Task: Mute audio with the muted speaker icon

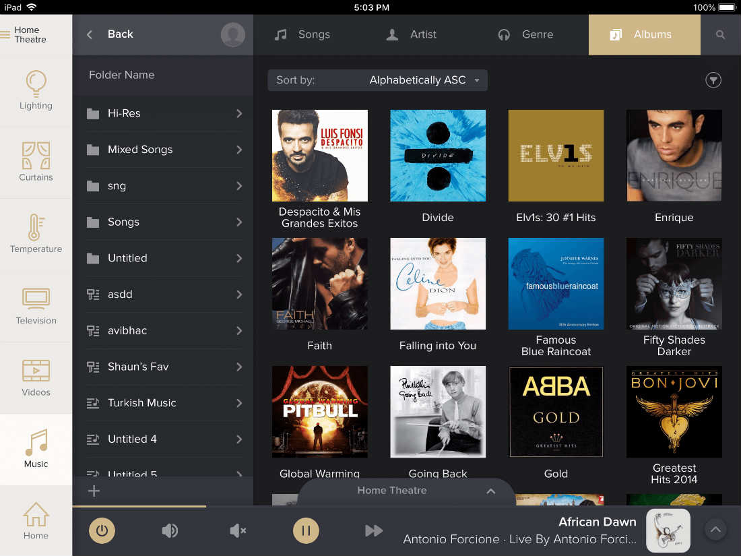Action: 238,530
